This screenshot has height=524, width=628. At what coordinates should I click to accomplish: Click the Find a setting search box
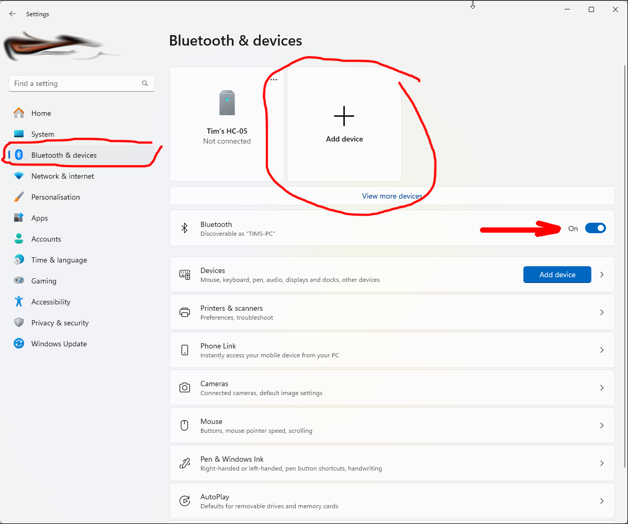(x=81, y=83)
